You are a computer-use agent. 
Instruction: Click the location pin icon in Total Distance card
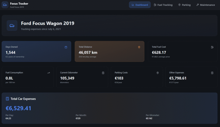(139, 47)
